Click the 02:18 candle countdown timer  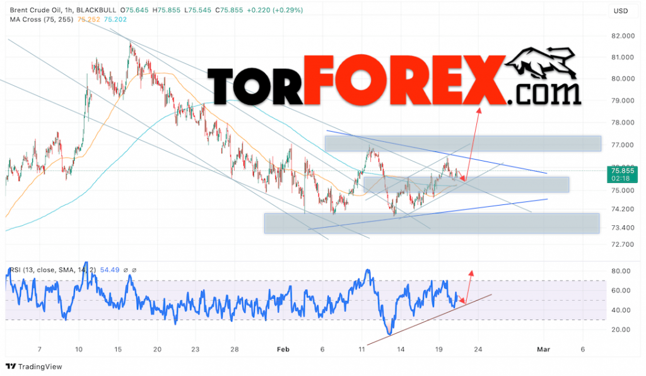[620, 179]
